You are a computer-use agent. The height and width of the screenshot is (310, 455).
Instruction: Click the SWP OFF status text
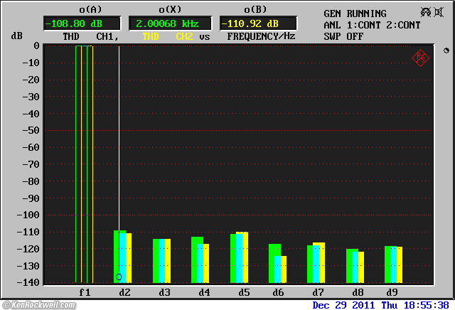click(x=343, y=36)
